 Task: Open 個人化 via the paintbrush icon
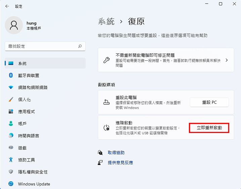[11, 99]
